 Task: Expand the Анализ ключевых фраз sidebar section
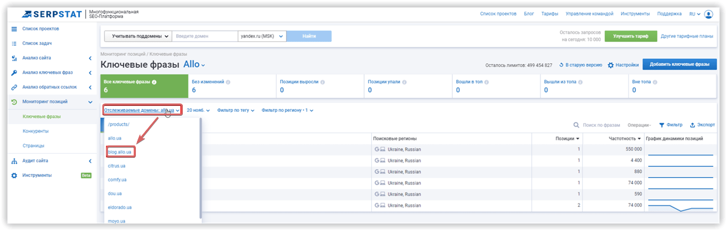(x=90, y=72)
